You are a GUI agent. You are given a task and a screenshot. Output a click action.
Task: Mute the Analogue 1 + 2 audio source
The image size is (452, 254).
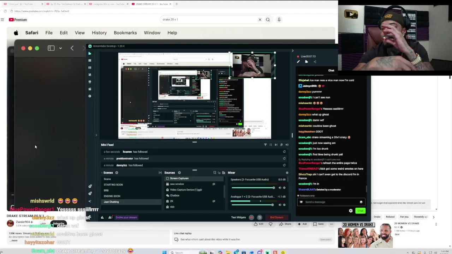tap(280, 205)
